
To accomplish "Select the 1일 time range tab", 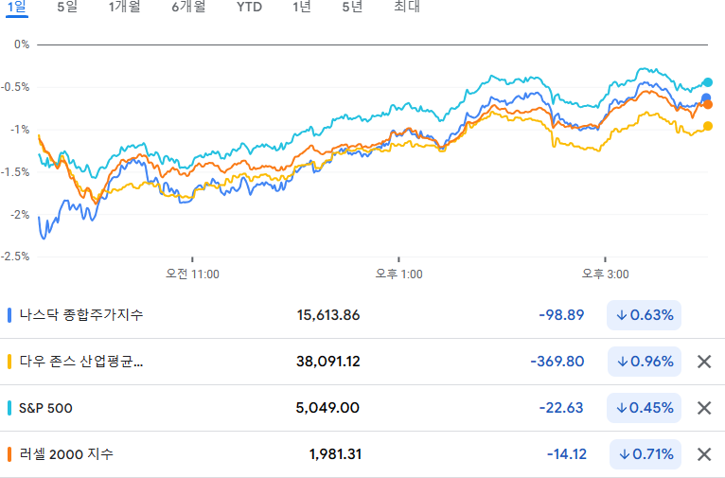I will 17,7.
